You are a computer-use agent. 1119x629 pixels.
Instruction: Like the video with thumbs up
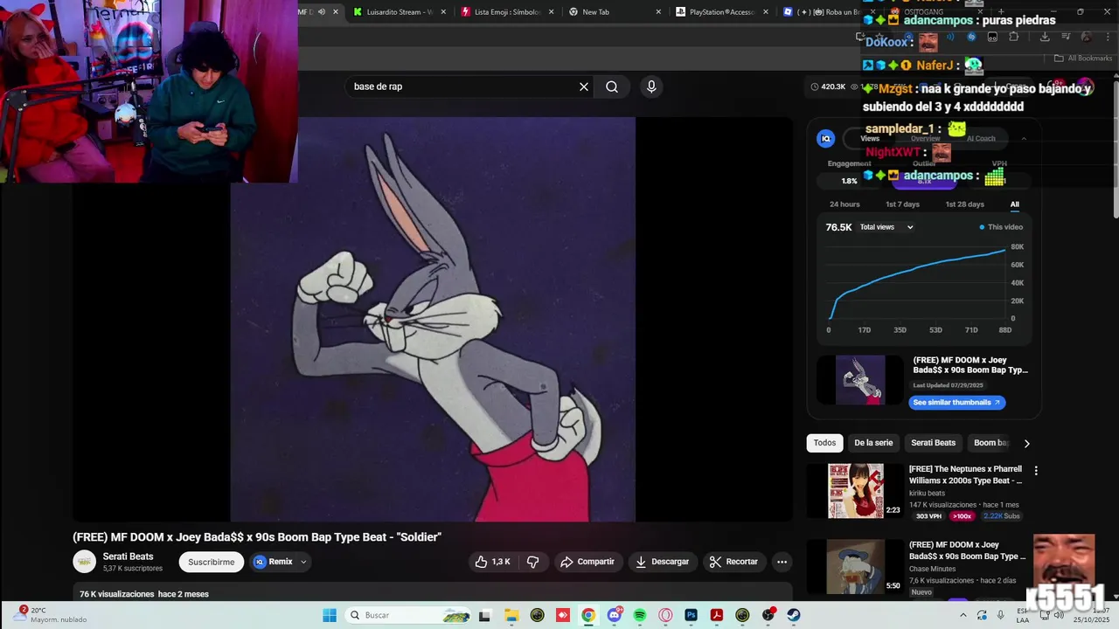[492, 562]
